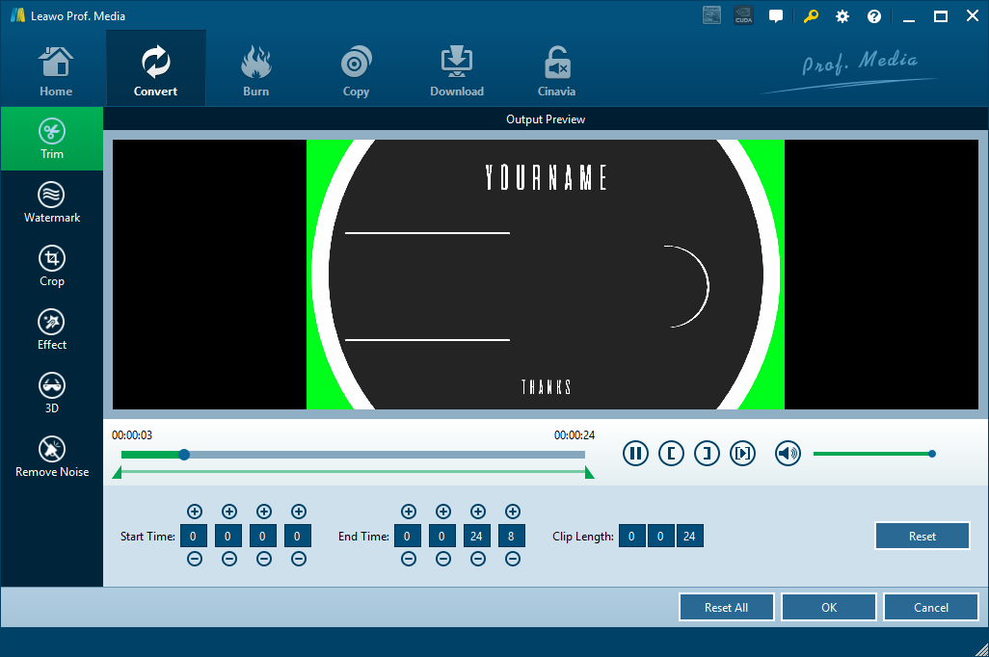The width and height of the screenshot is (989, 657).
Task: Select the Crop tool in sidebar
Action: [52, 267]
